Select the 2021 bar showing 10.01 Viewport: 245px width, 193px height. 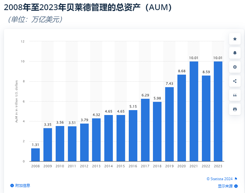(194, 110)
